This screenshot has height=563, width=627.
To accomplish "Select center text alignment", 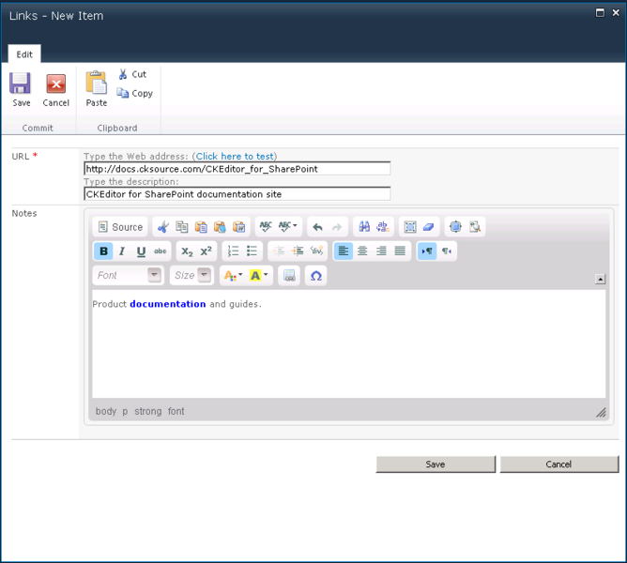I will coord(362,251).
